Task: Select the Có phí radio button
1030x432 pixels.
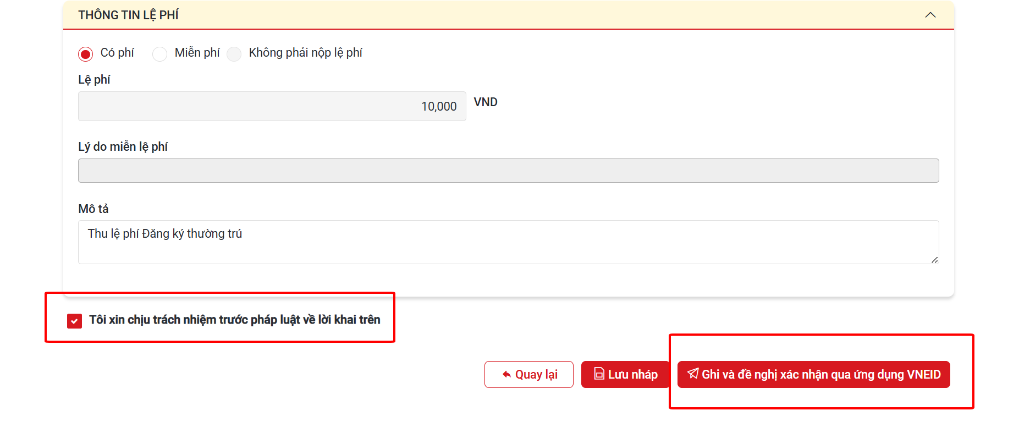Action: 85,54
